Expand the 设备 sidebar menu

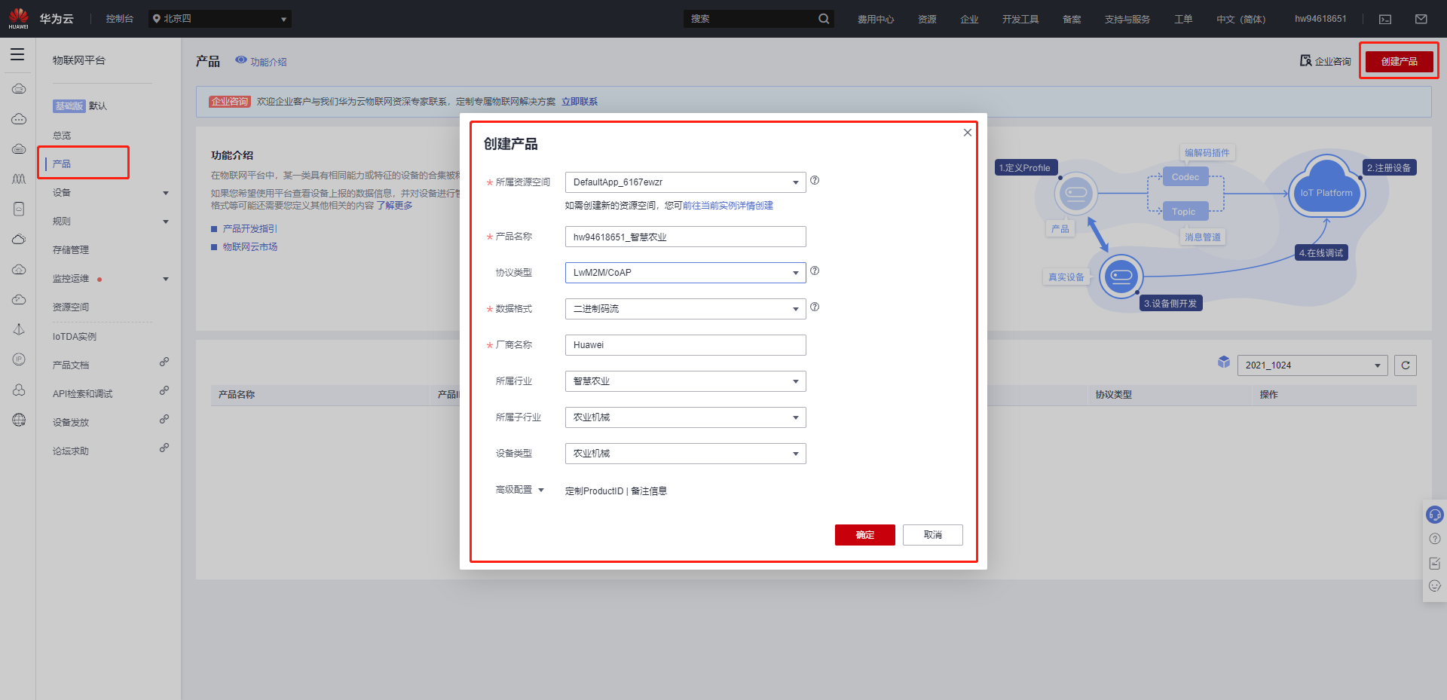(166, 193)
